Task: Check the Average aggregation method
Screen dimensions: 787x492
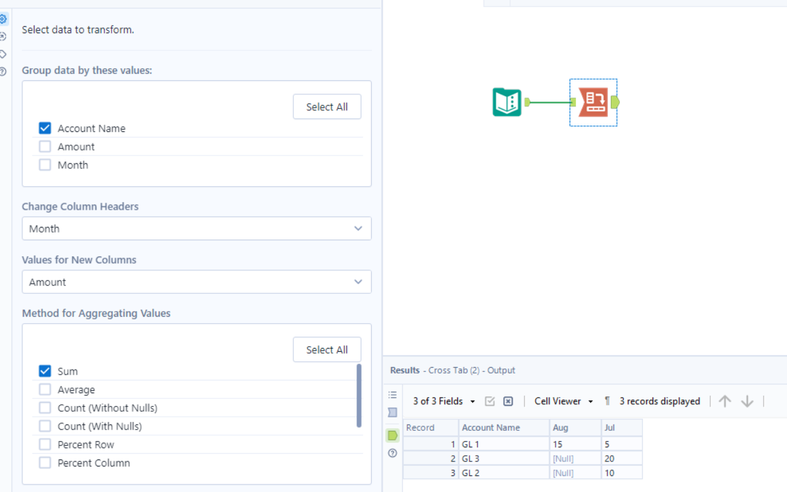Action: 45,389
